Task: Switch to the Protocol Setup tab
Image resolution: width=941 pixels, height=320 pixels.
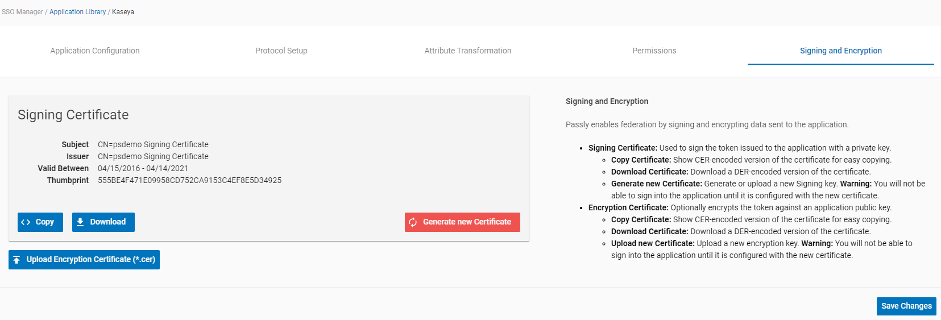Action: click(281, 51)
